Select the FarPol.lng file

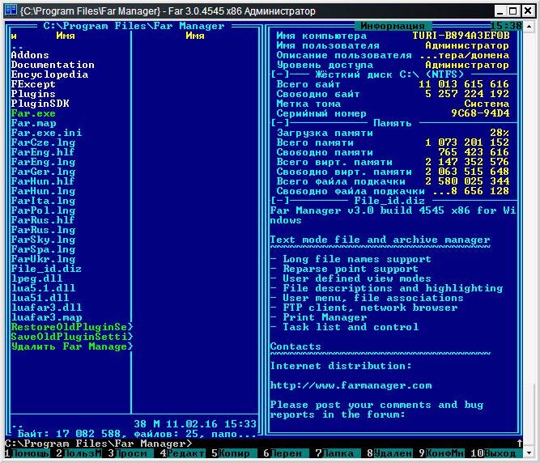(43, 210)
